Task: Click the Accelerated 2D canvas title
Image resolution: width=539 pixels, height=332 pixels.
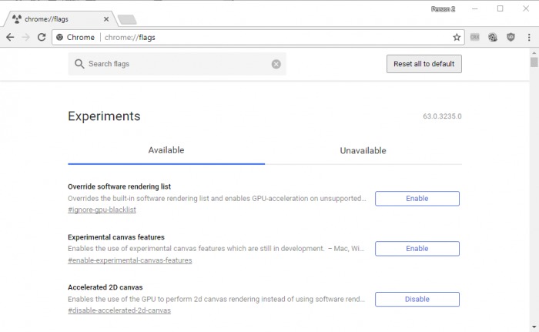Action: [x=105, y=287]
